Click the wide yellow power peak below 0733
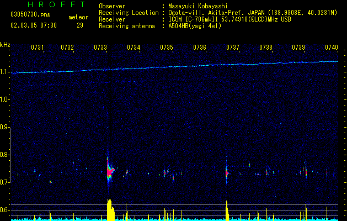Image resolution: width=347 pixels, height=221 pixels. [x=111, y=210]
